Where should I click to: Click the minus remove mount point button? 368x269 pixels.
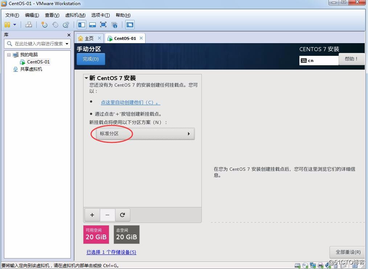tap(107, 215)
